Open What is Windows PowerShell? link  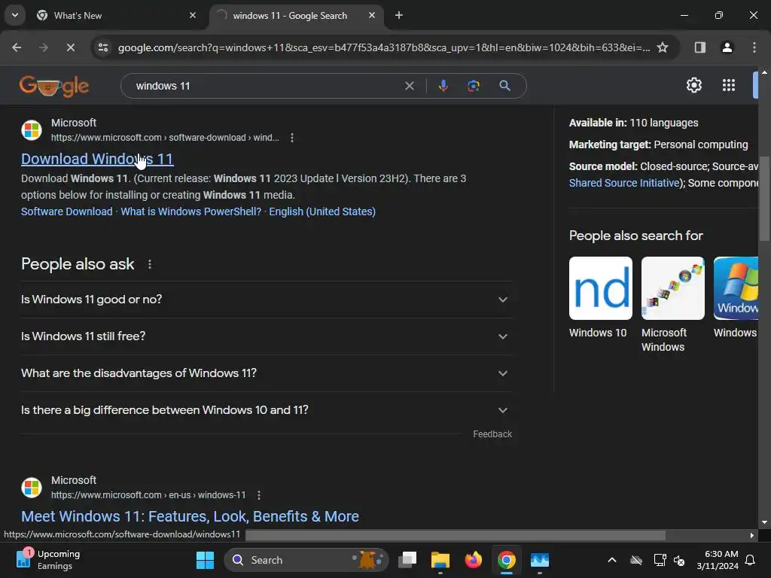190,211
